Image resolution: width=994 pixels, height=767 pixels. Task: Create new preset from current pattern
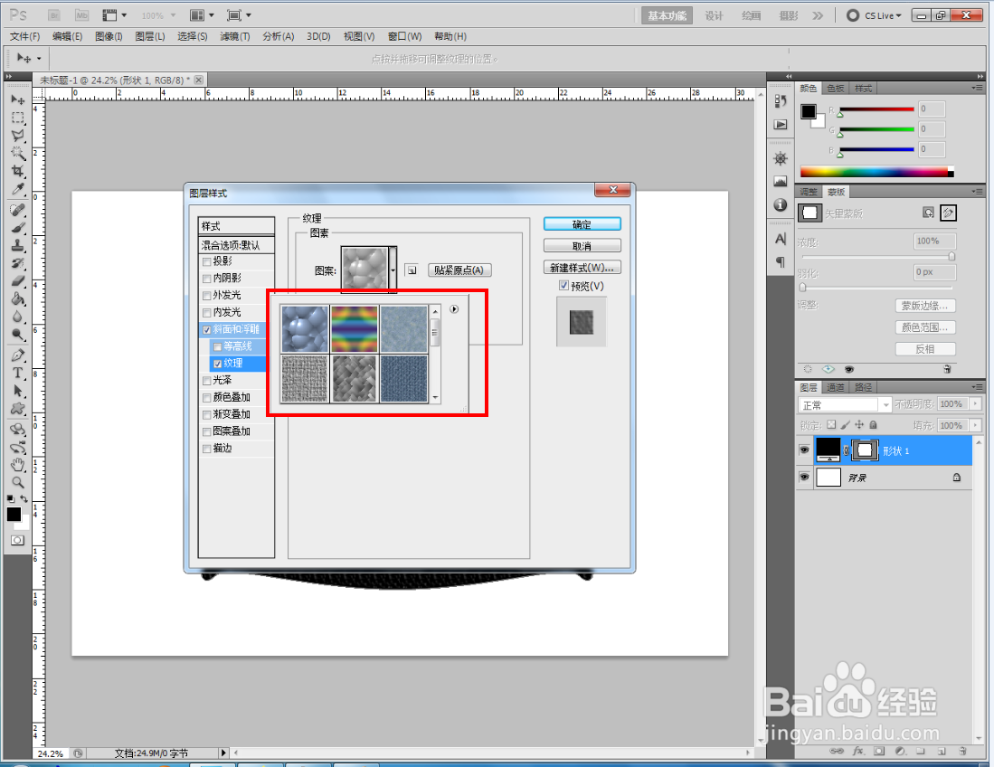(412, 270)
